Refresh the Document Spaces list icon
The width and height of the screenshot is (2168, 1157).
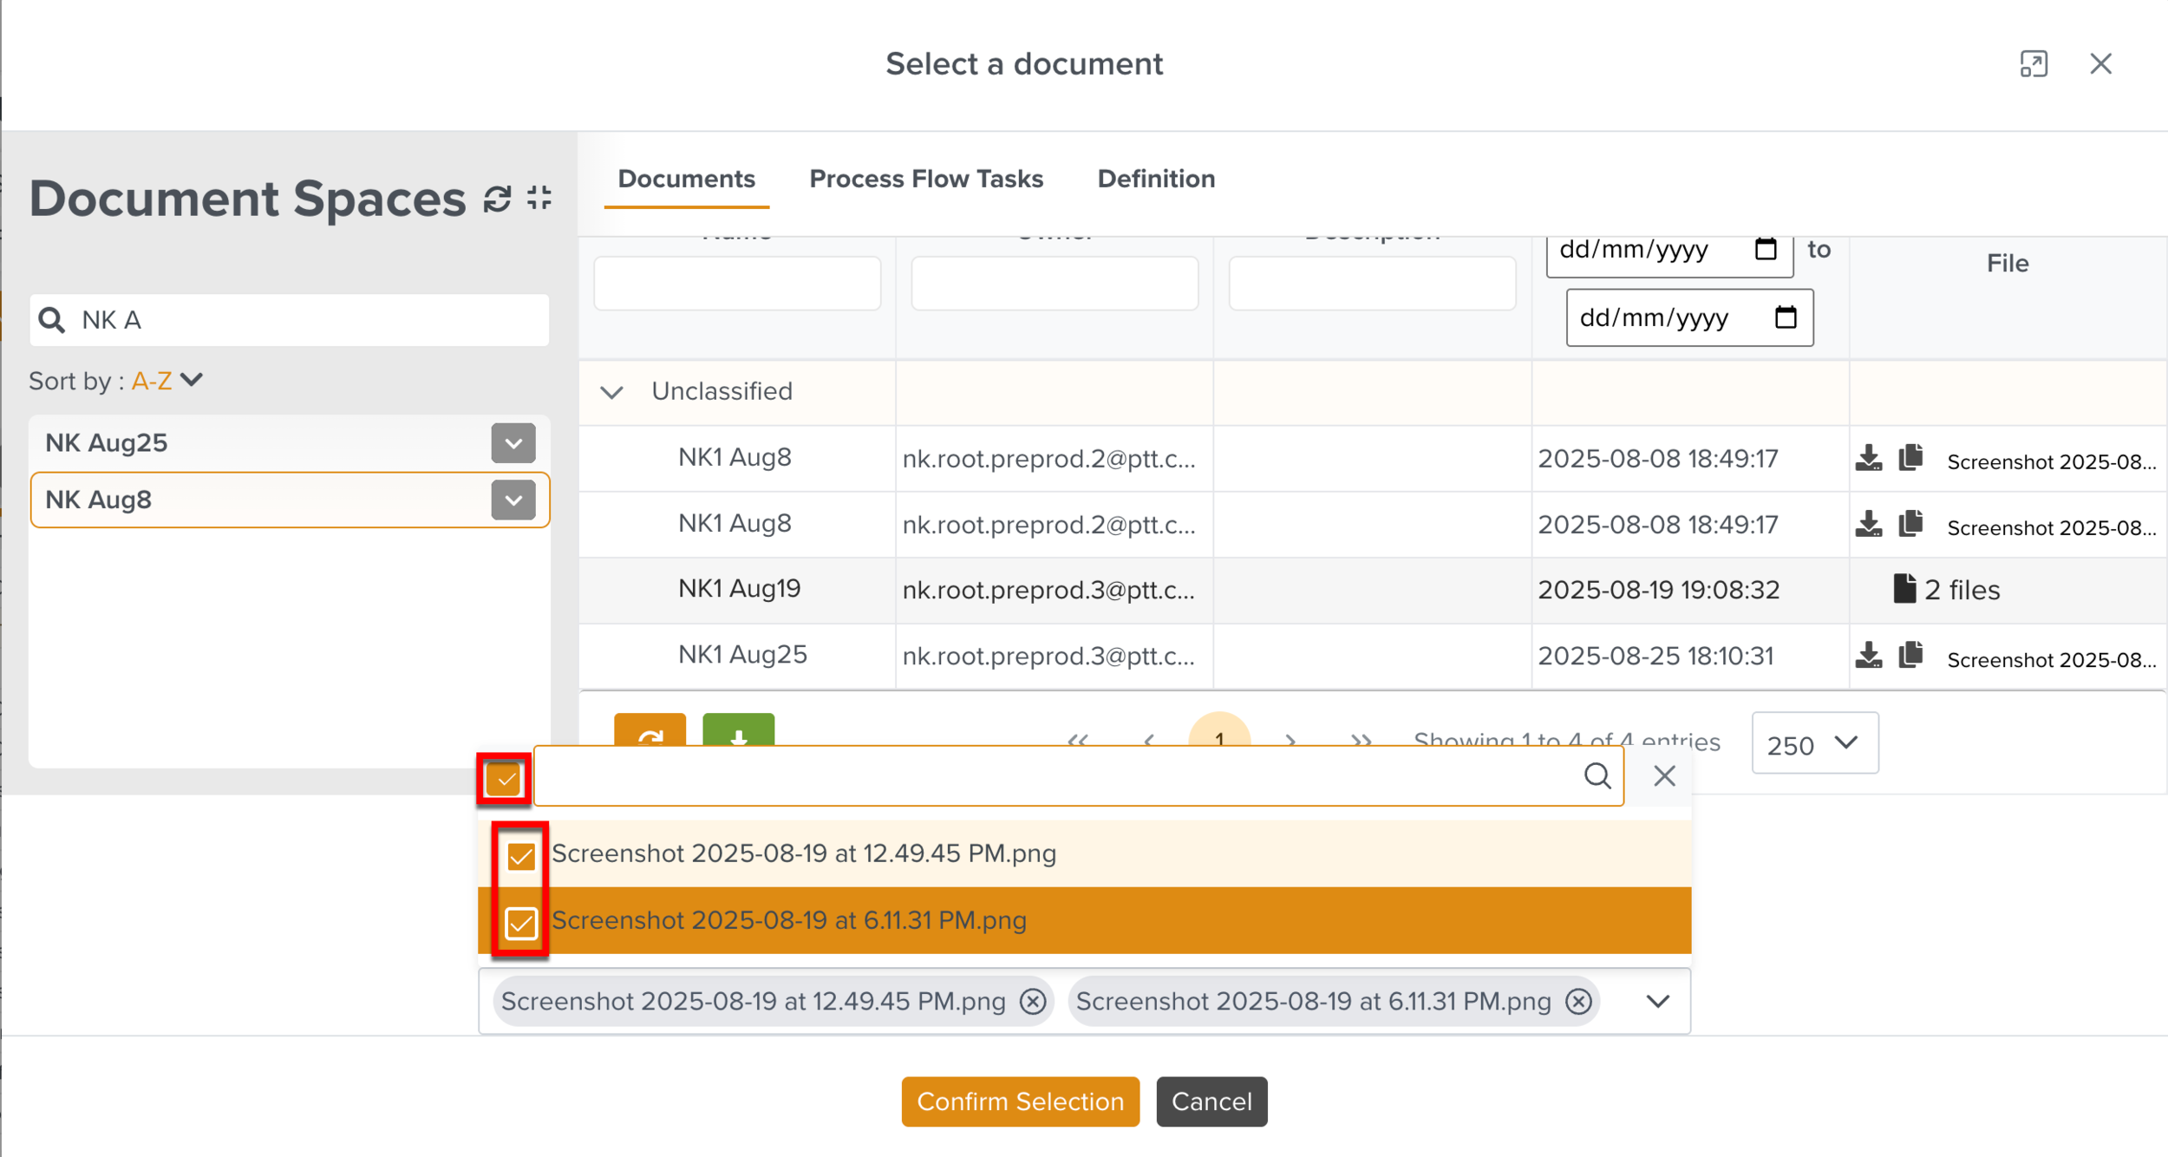pyautogui.click(x=497, y=199)
